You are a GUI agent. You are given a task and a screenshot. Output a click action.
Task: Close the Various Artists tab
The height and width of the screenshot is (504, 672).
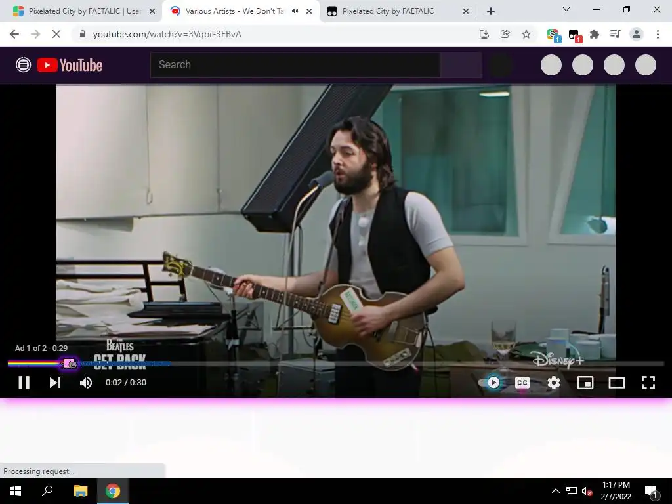point(309,11)
